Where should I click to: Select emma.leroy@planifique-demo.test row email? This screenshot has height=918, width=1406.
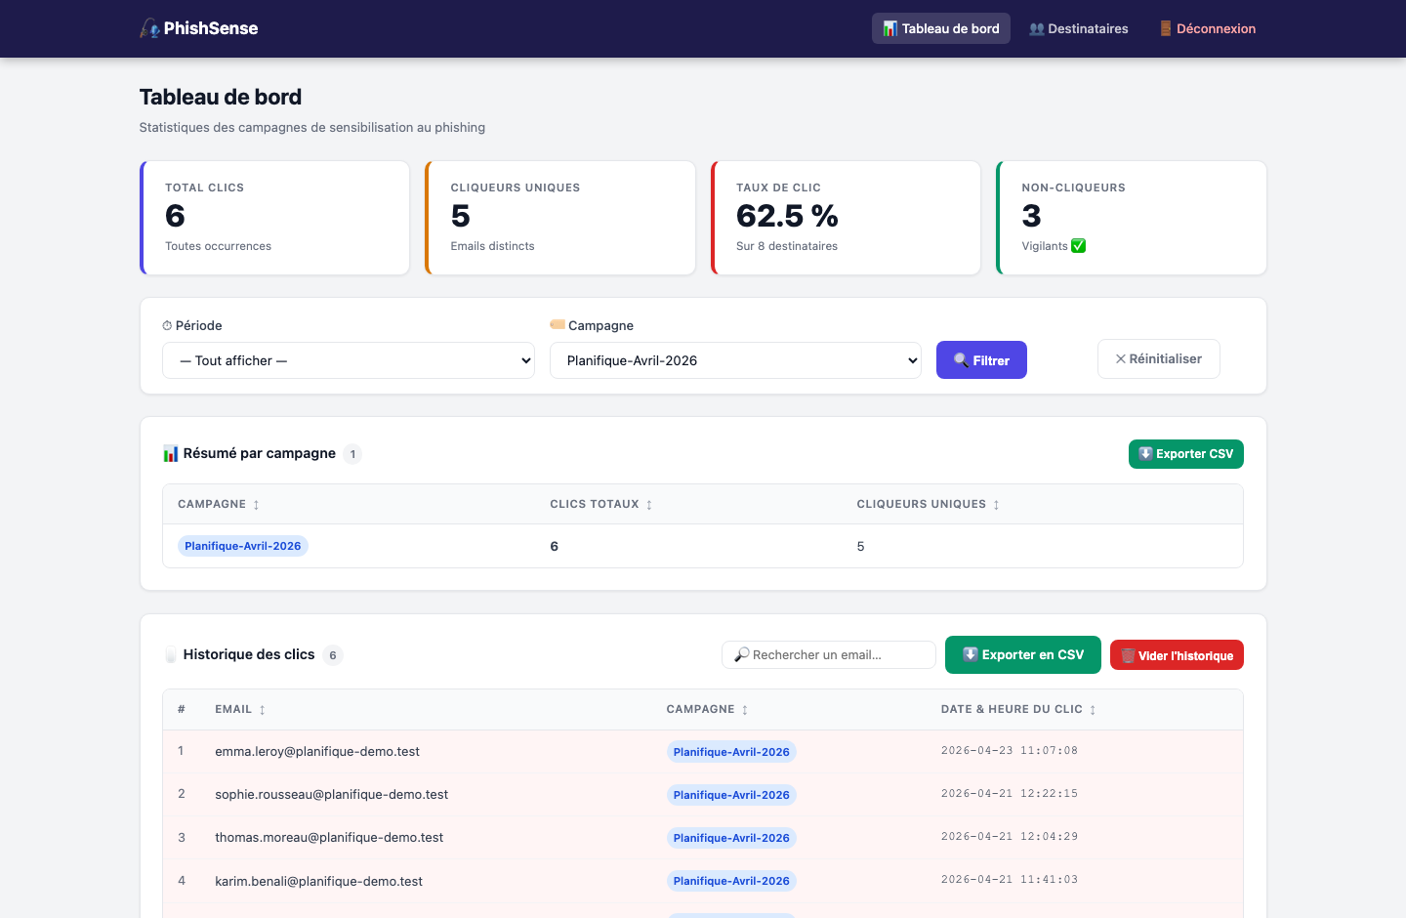[x=317, y=751]
